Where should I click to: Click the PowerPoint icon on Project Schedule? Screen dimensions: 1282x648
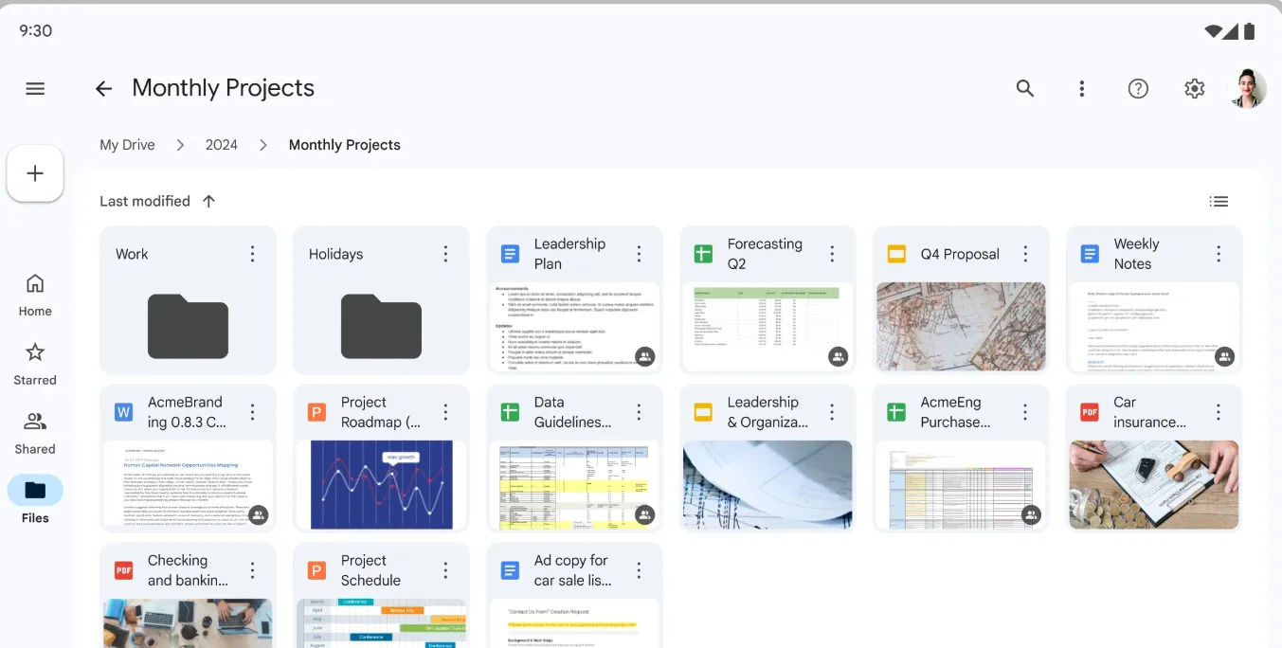(316, 570)
